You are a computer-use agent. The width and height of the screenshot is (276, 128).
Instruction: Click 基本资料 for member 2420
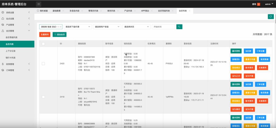pos(236,51)
